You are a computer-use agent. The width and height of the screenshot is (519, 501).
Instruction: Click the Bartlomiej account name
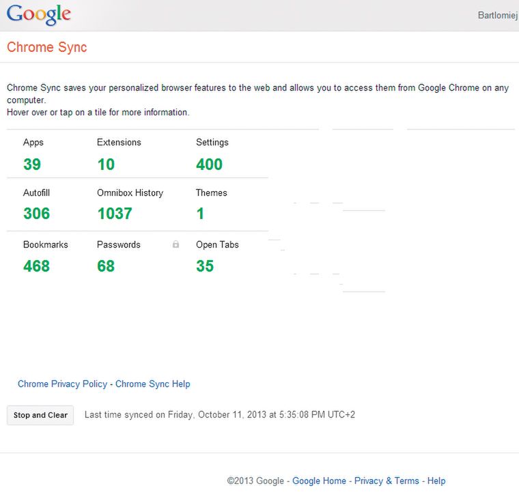(497, 15)
